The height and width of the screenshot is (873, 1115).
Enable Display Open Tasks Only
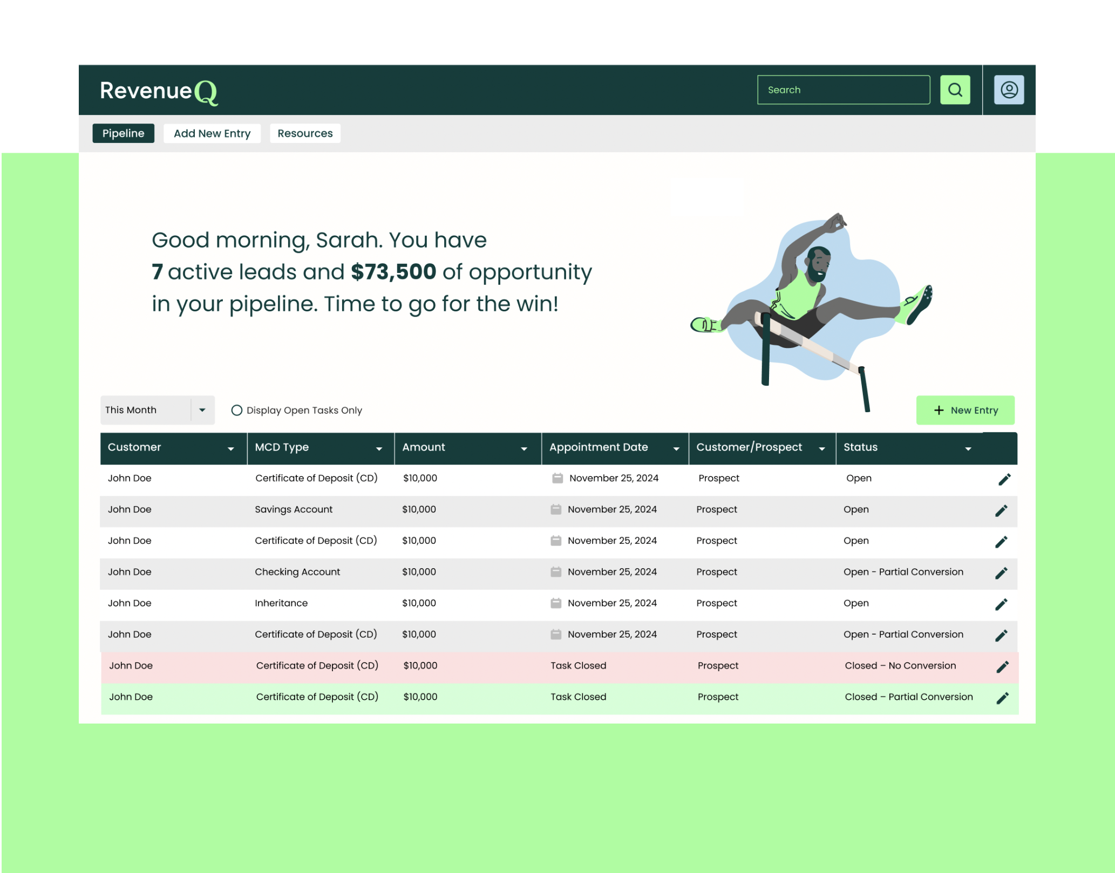pos(237,410)
